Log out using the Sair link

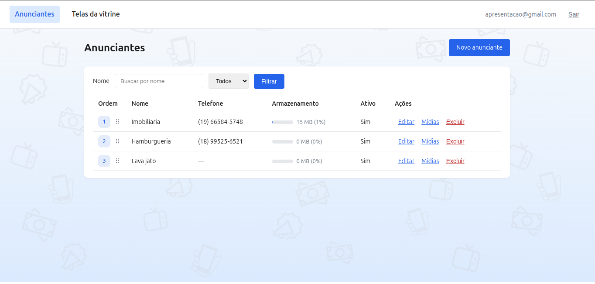tap(574, 14)
